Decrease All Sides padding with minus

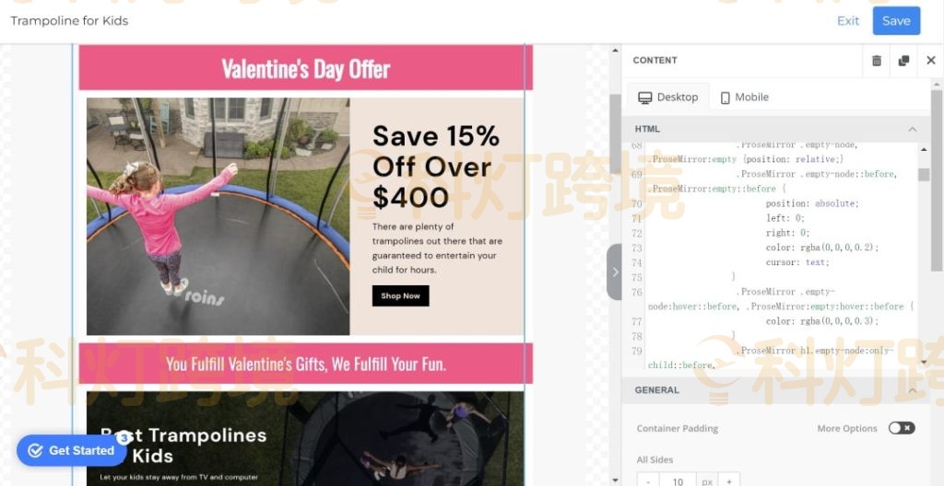coord(648,481)
